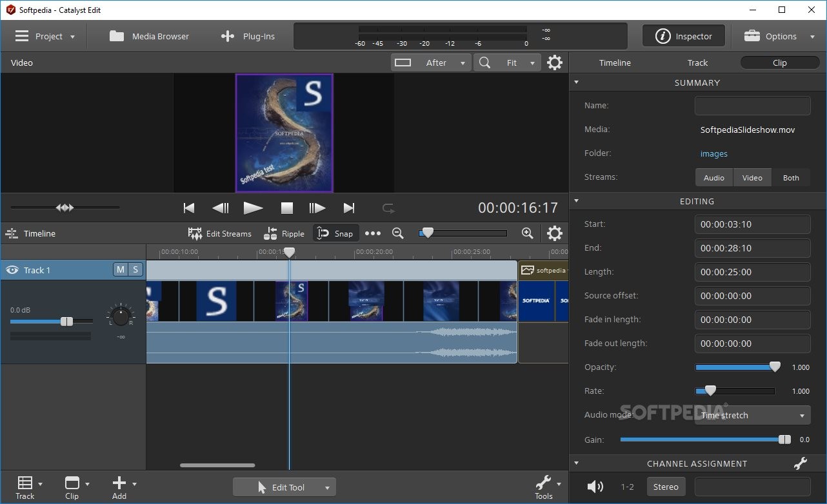Open the Fit zoom dropdown
827x504 pixels.
508,63
